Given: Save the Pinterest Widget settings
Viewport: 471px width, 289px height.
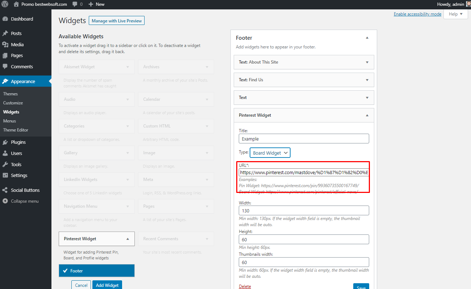Looking at the screenshot, I should point(361,286).
